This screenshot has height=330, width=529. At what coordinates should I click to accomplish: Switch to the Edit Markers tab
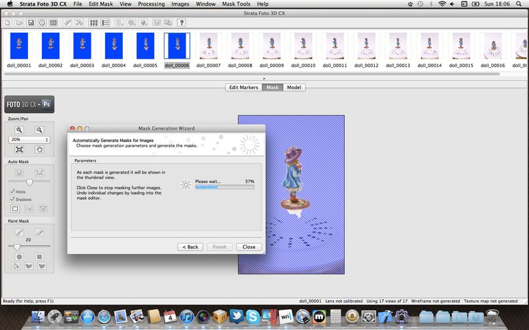point(244,87)
